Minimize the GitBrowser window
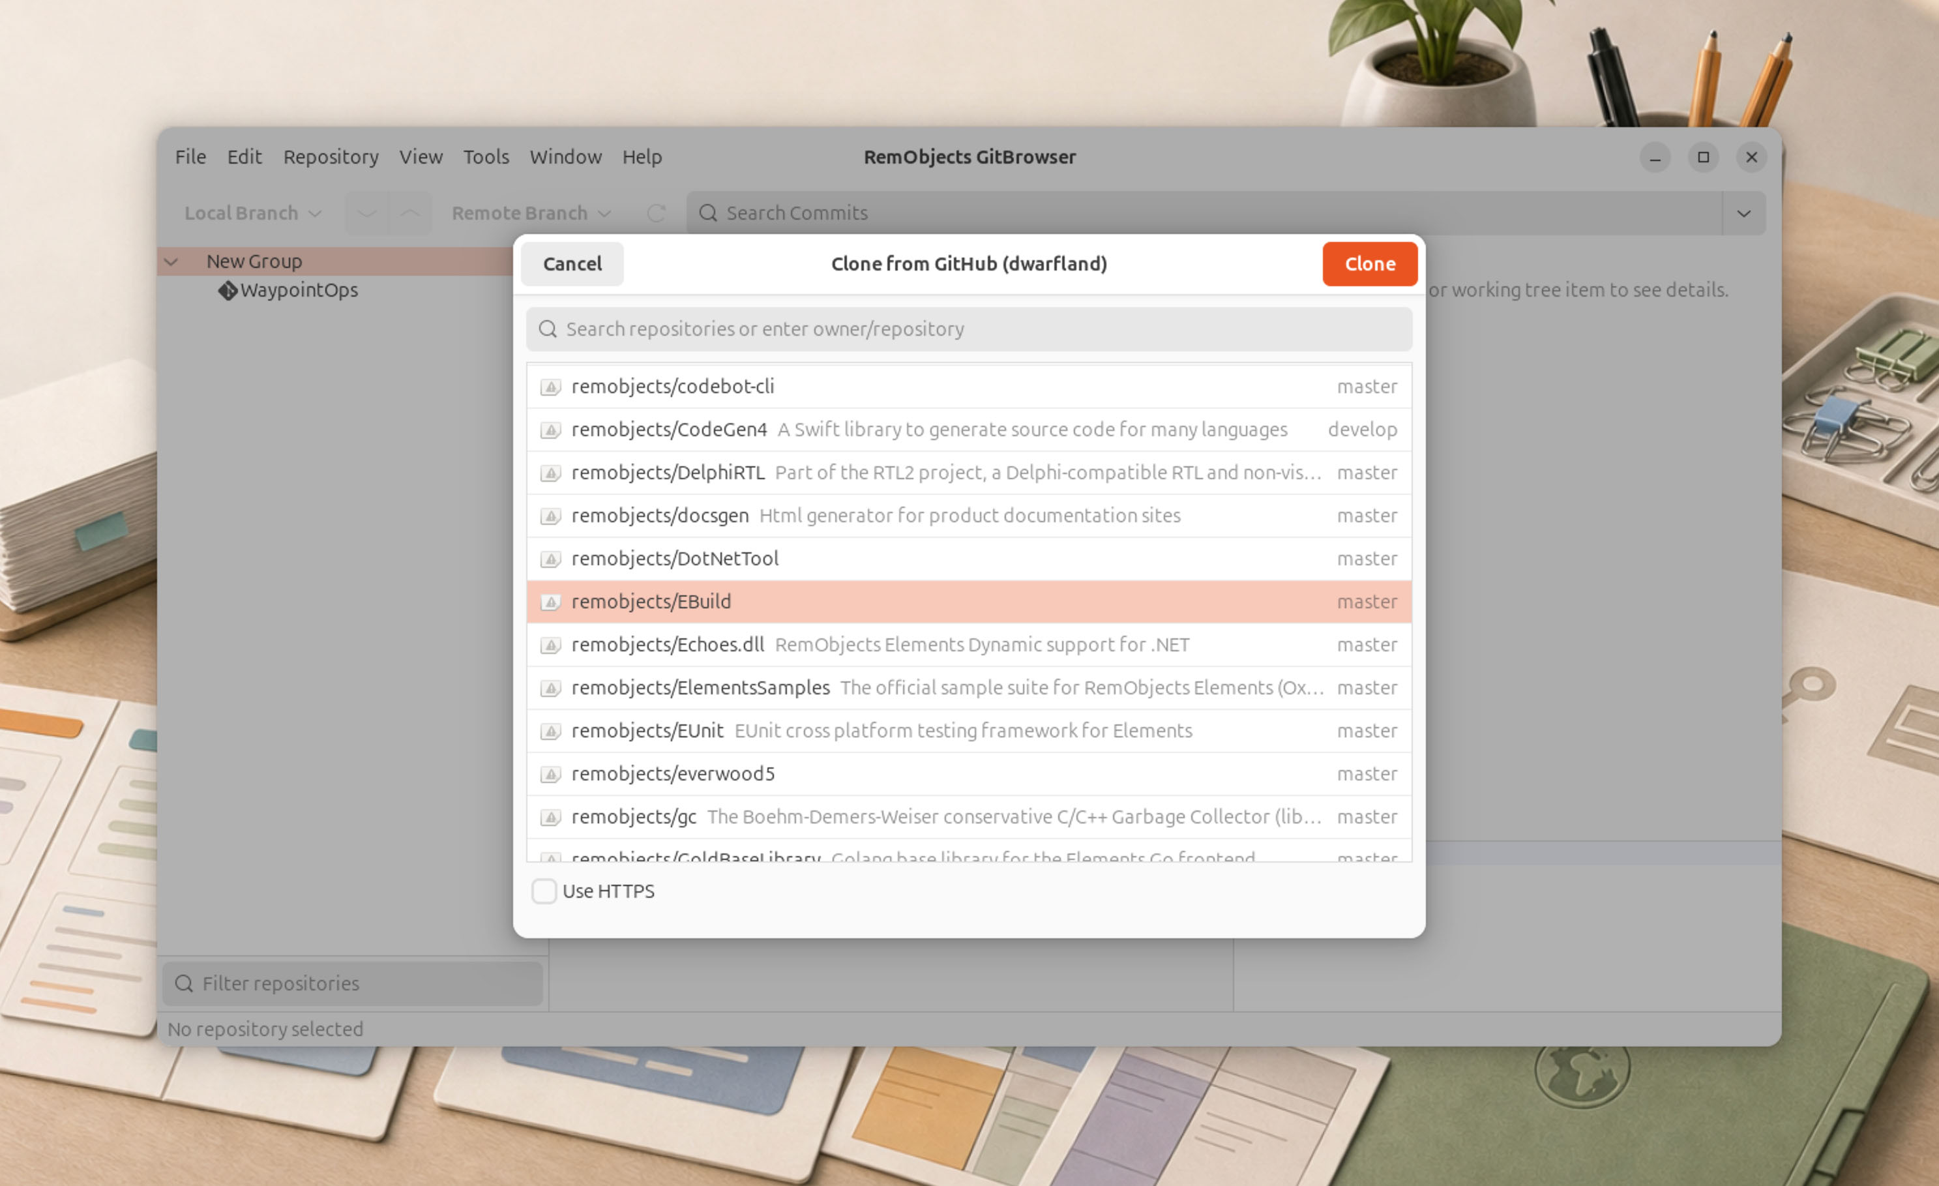This screenshot has width=1939, height=1186. (1655, 157)
